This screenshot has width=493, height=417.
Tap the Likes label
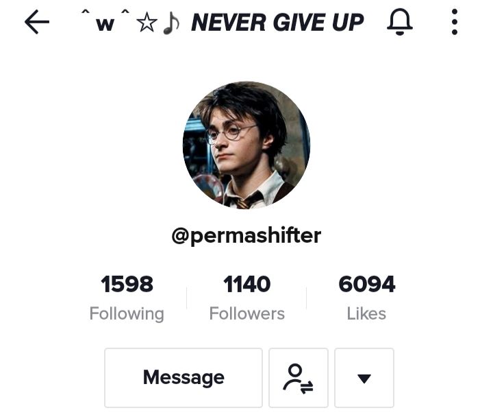[x=366, y=313]
